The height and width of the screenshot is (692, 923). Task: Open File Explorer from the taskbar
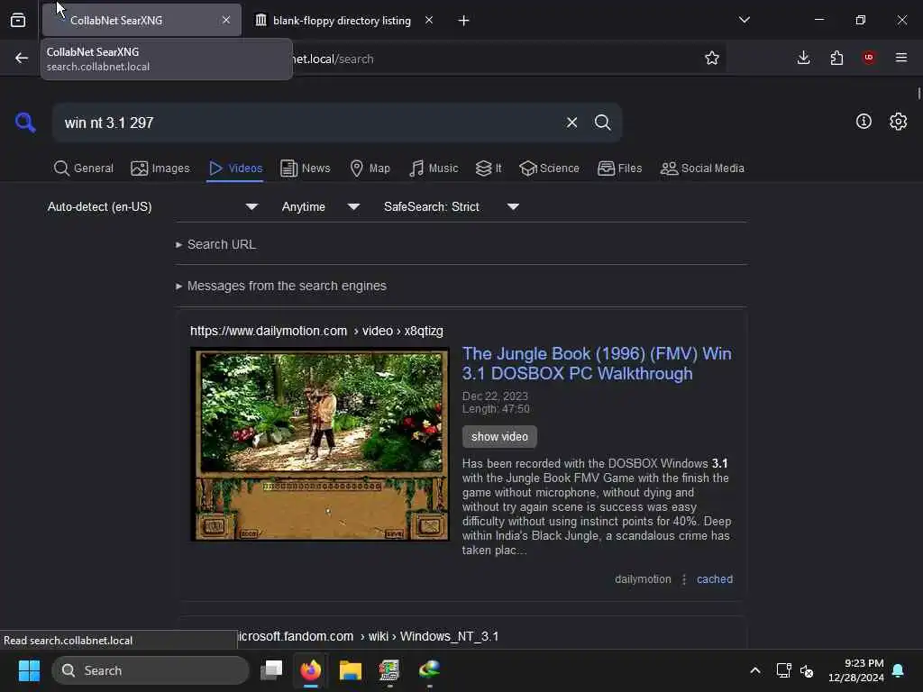(x=351, y=670)
